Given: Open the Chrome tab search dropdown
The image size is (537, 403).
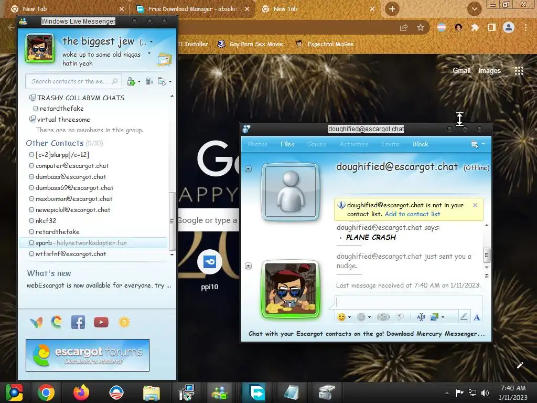Looking at the screenshot, I should (474, 9).
